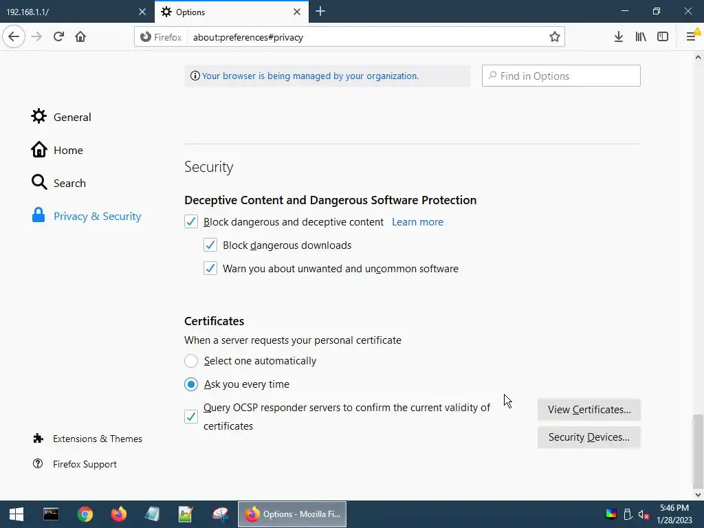Bookmark this page with the star icon
704x528 pixels.
tap(555, 37)
